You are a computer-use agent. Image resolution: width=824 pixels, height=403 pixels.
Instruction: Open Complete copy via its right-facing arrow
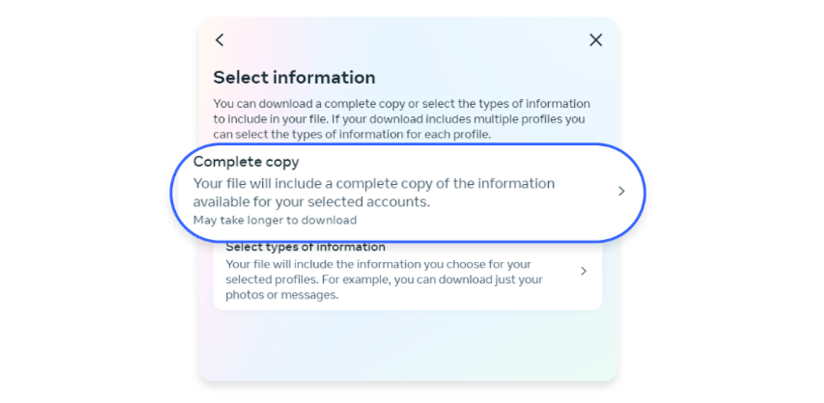coord(621,191)
